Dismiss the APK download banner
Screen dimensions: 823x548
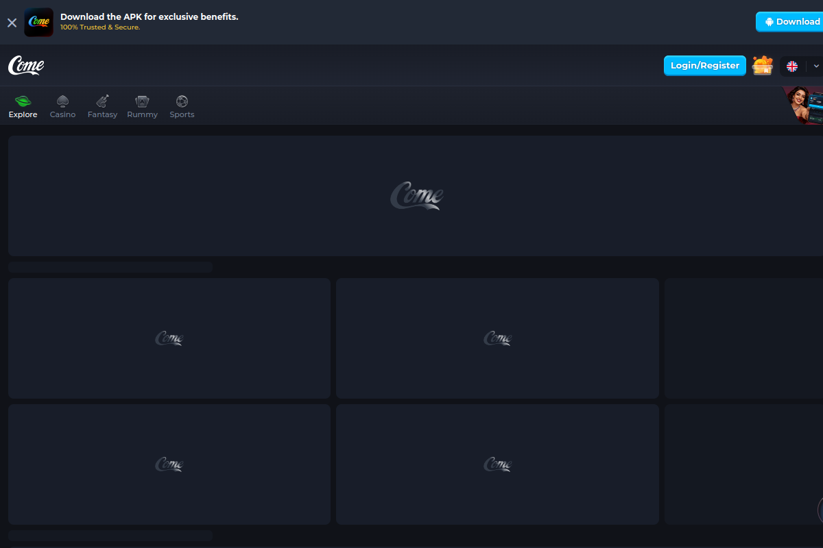[12, 23]
